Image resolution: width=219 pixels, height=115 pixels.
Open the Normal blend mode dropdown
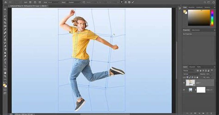coord(191,74)
